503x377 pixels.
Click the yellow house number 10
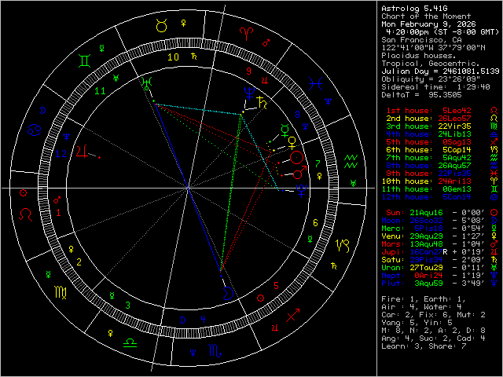[173, 57]
